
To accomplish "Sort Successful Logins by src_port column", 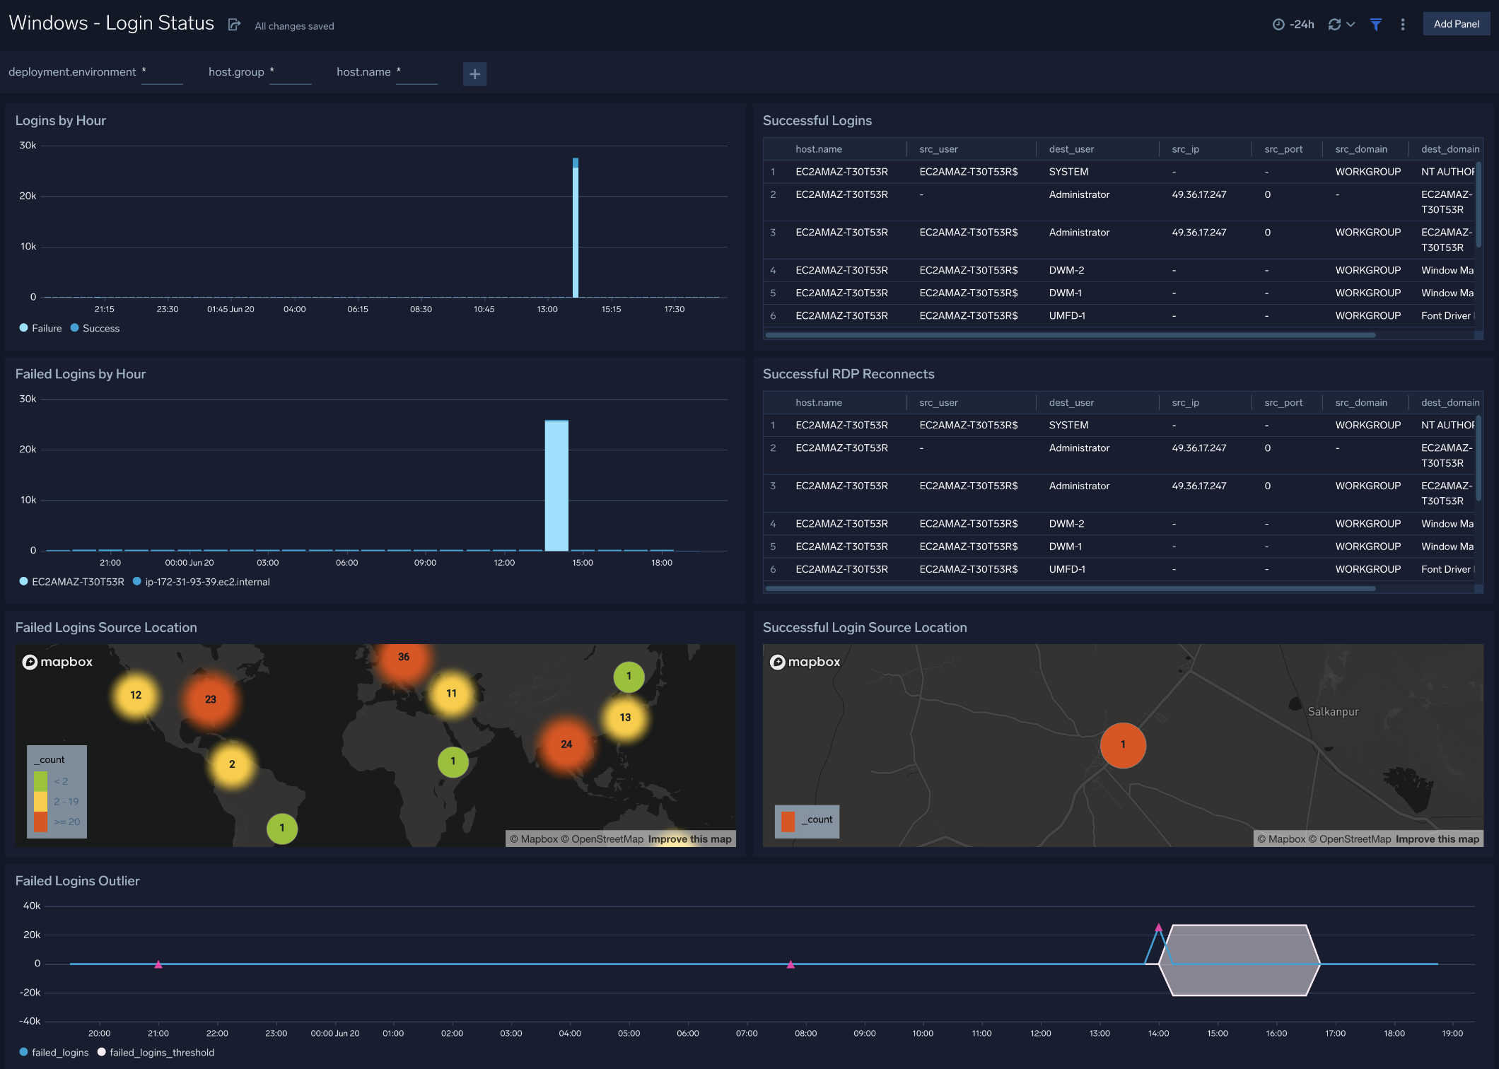I will (1283, 149).
